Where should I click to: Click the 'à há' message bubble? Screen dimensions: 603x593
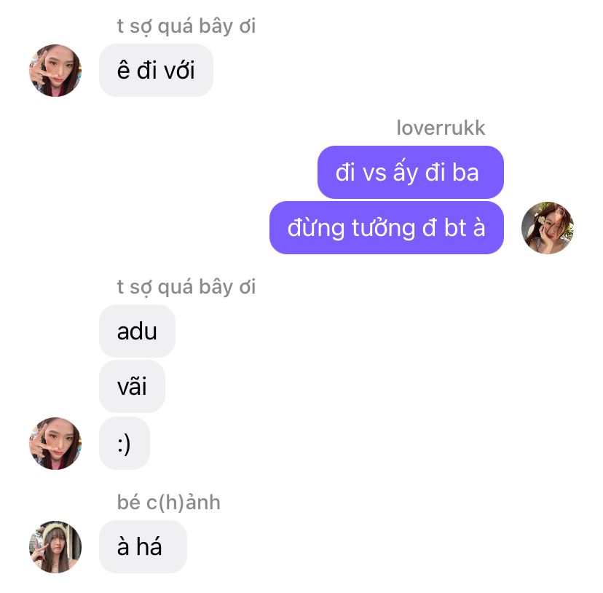[143, 547]
